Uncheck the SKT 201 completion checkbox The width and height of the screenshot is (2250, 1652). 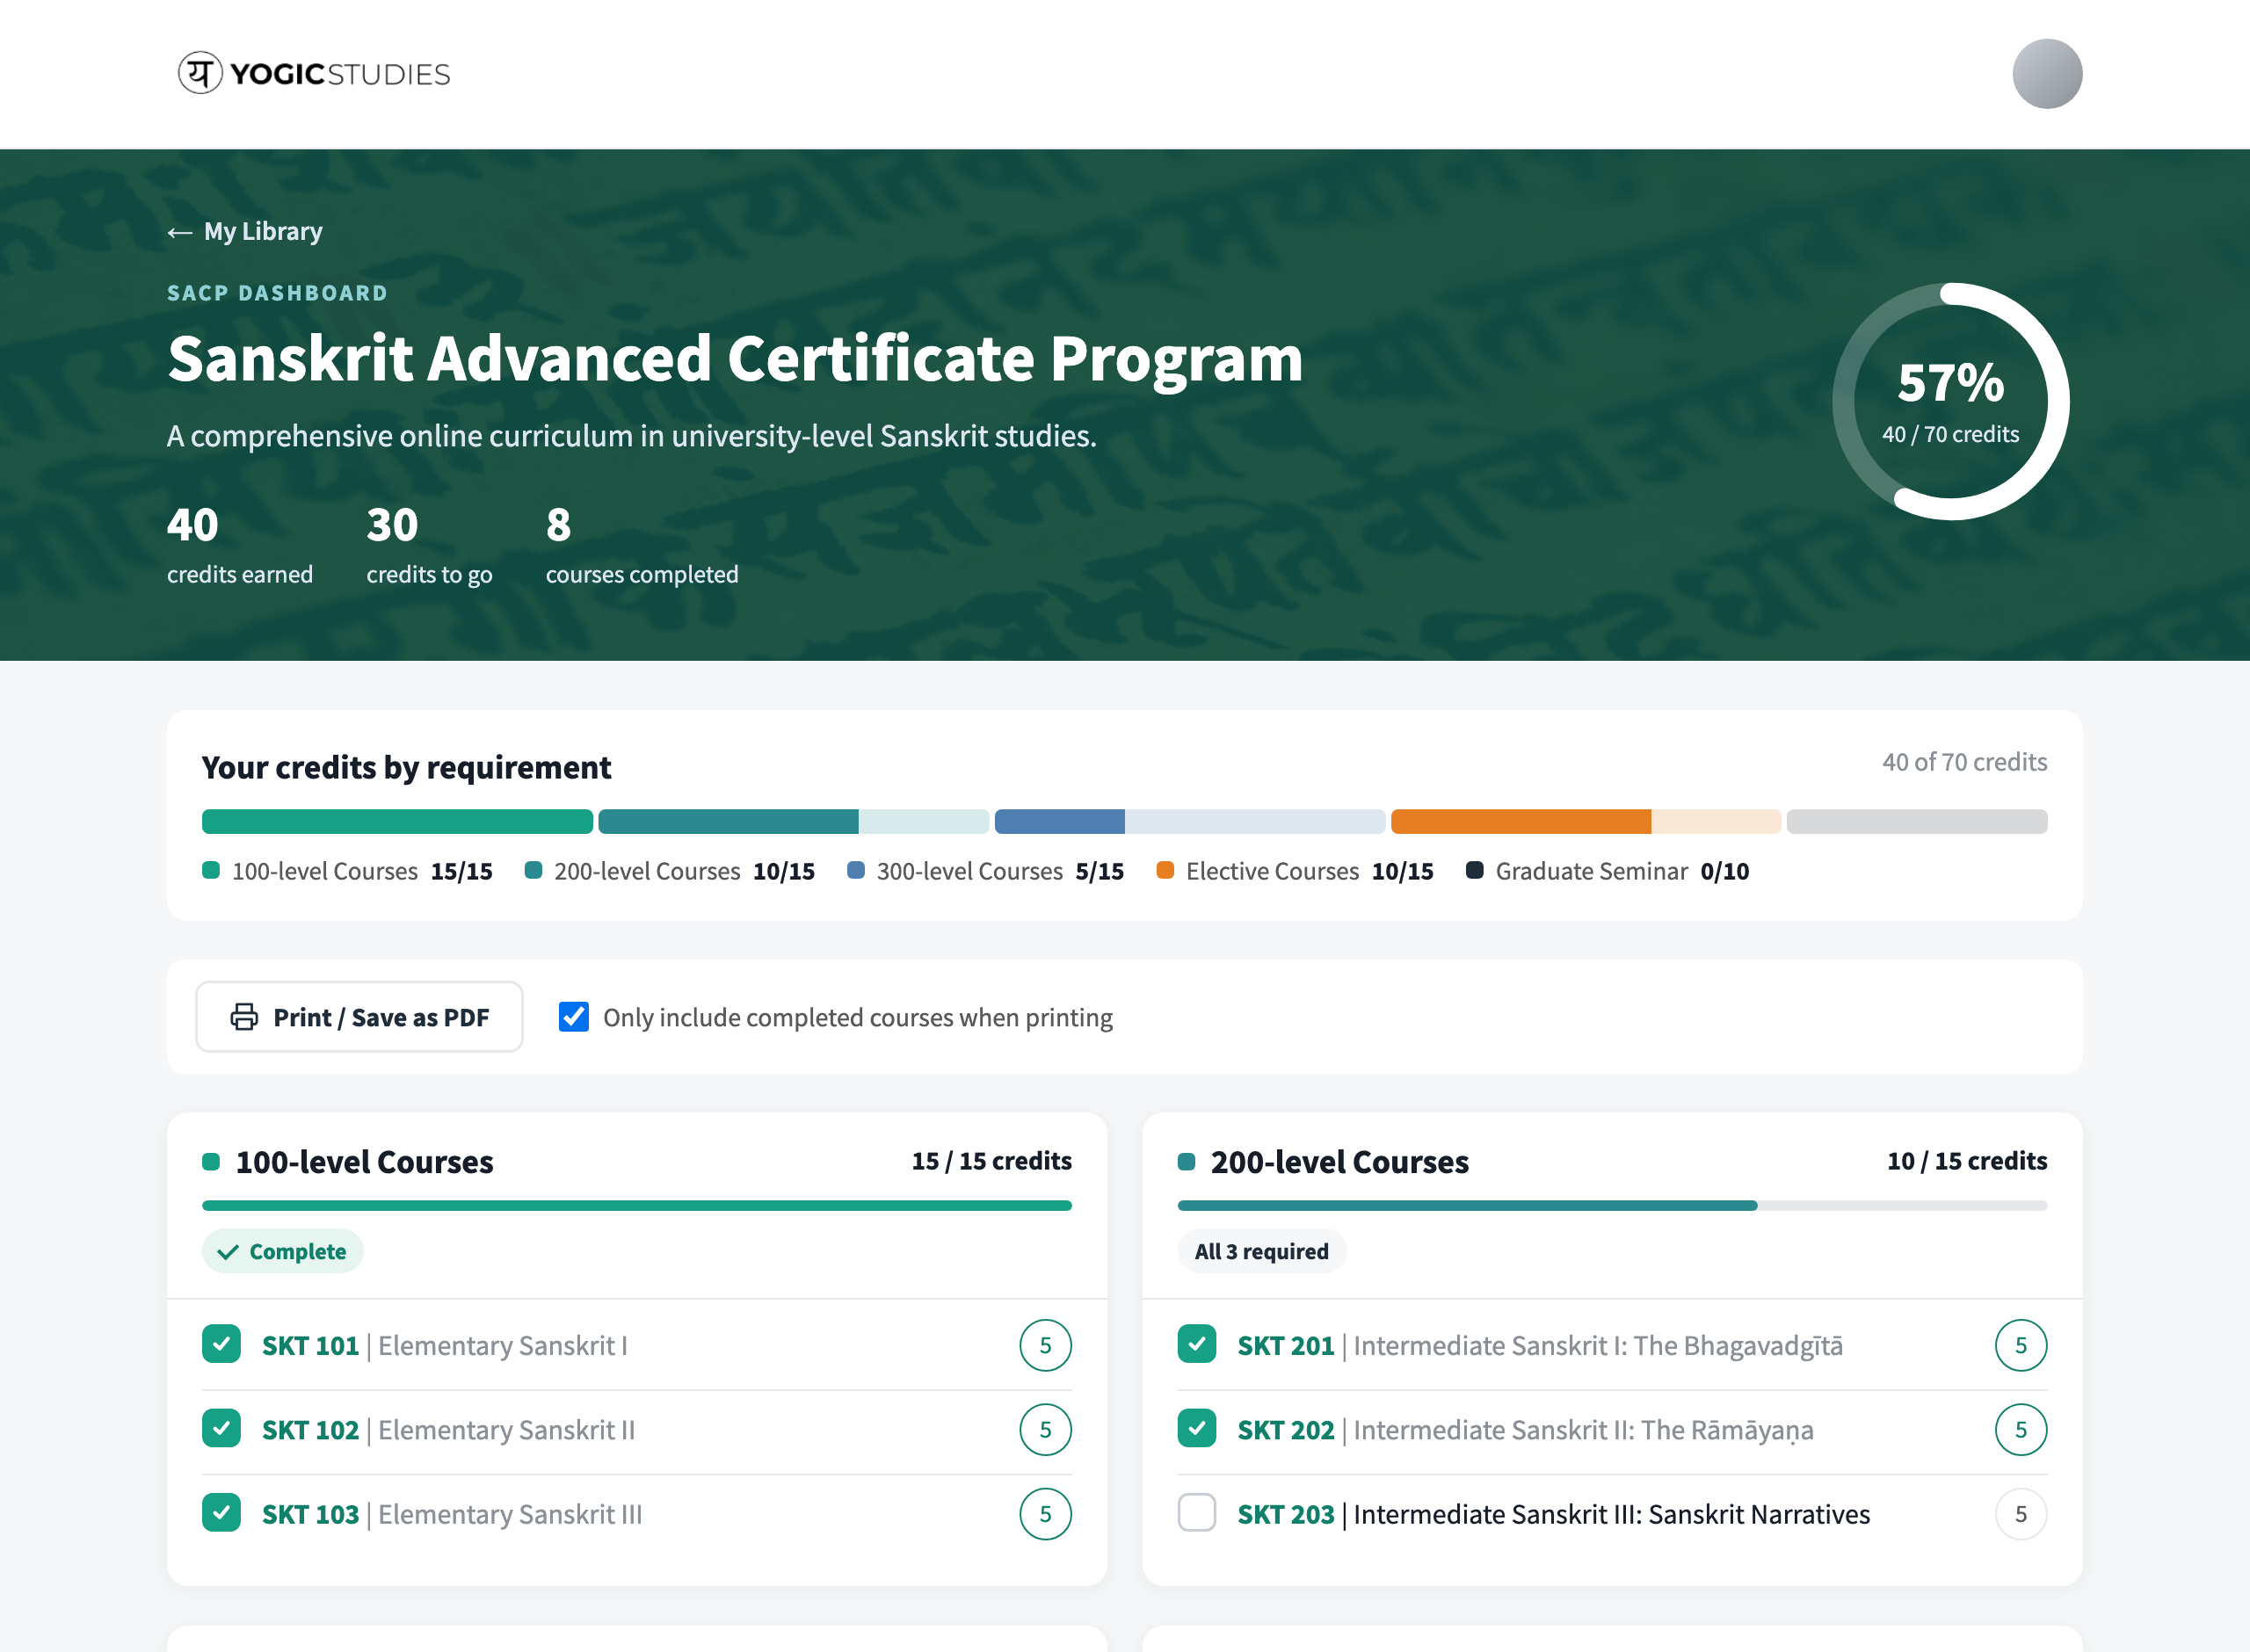pos(1197,1345)
